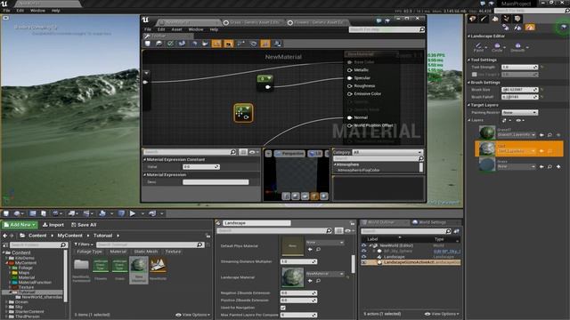Select Geometry Editing cube icon
The width and height of the screenshot is (570, 320).
517,19
